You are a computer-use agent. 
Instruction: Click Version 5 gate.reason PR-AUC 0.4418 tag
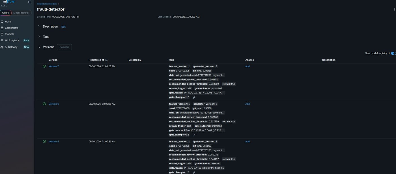pos(197,168)
